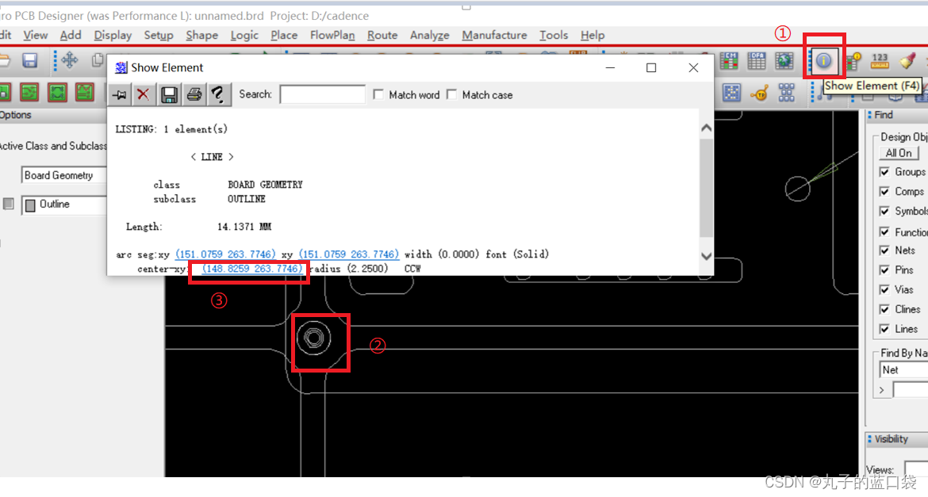Screen dimensions: 928x497
Task: Enable the Match word checkbox
Action: [x=378, y=94]
